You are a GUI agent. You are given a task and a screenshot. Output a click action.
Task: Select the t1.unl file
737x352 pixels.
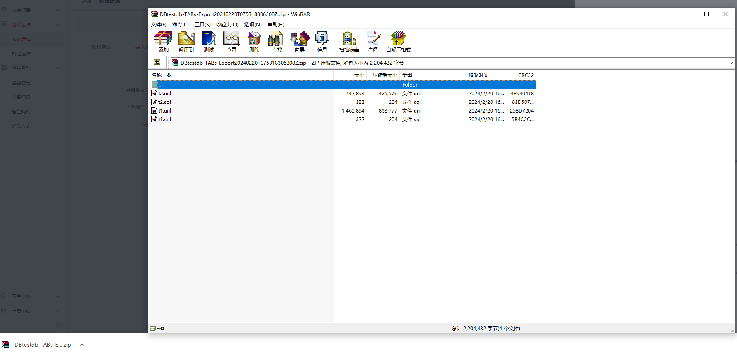pyautogui.click(x=164, y=111)
